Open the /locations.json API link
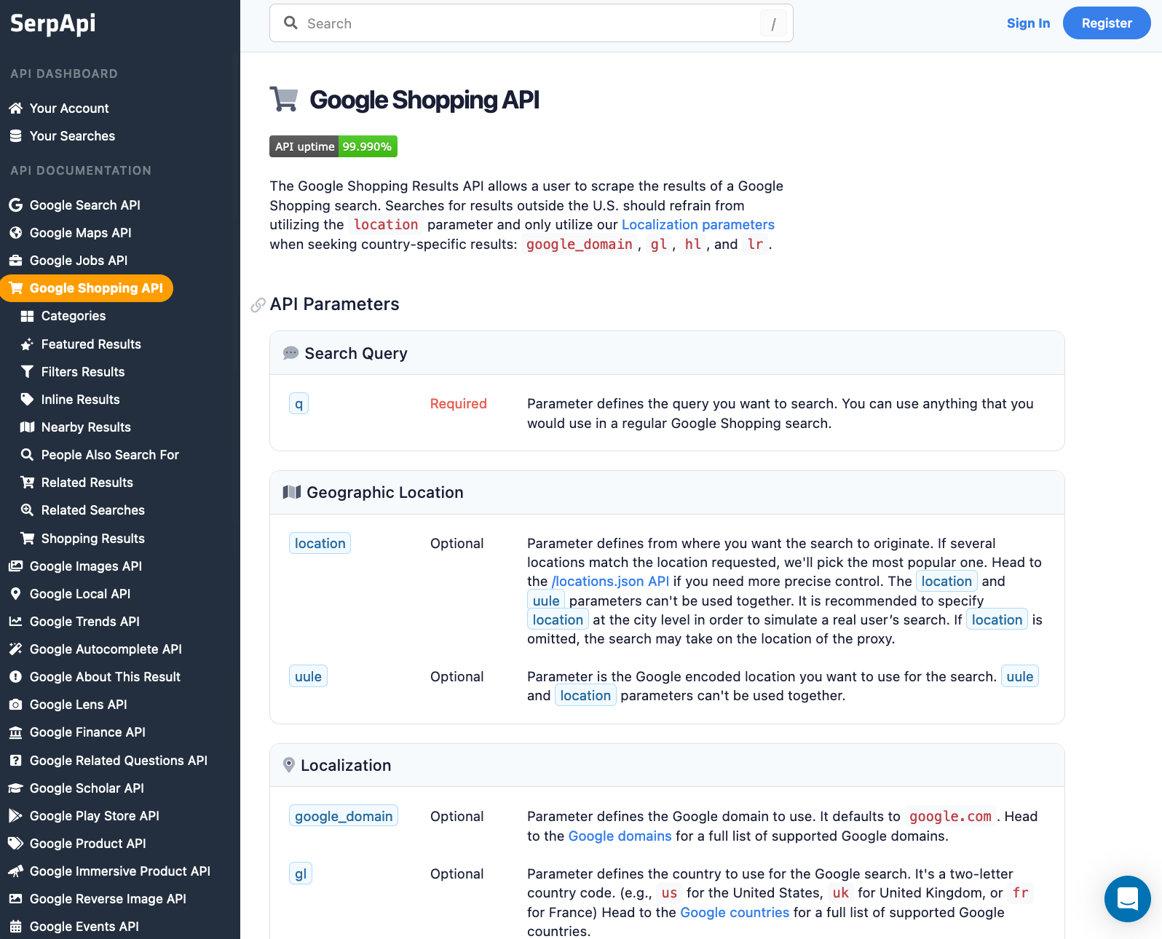This screenshot has height=939, width=1162. (x=610, y=582)
